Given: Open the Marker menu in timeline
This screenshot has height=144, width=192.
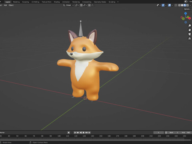Looking at the screenshot, I should pos(2,132).
